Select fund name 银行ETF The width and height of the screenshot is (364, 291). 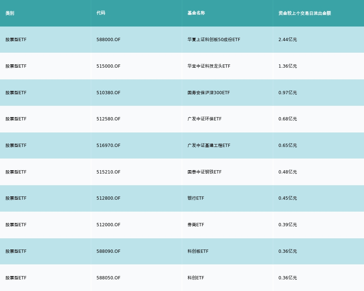196,198
